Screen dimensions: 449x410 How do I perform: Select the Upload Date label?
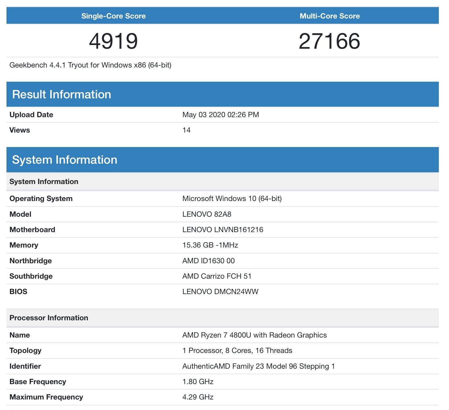[31, 115]
